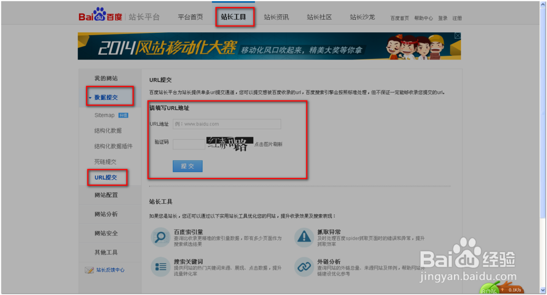Select 我的网站 in the sidebar
The width and height of the screenshot is (547, 295).
click(106, 78)
